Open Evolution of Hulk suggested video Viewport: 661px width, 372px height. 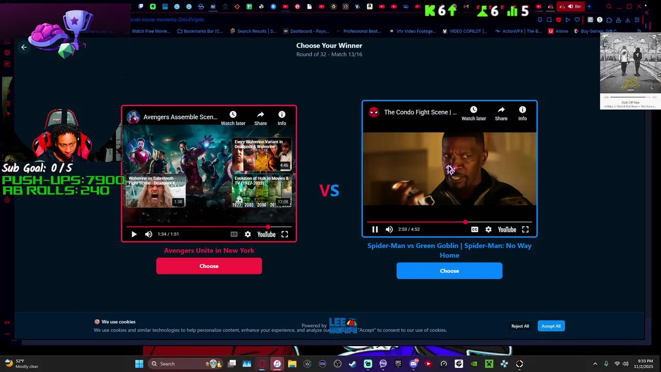[x=261, y=190]
